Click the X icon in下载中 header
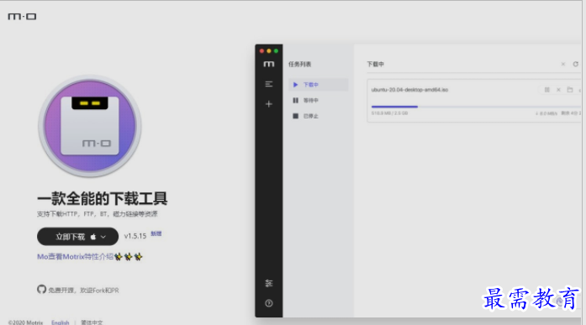Screen dimensions: 586x325 coord(562,64)
